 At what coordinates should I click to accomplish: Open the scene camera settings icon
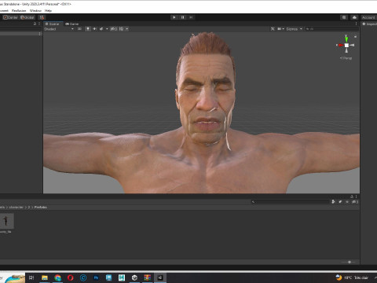point(280,29)
